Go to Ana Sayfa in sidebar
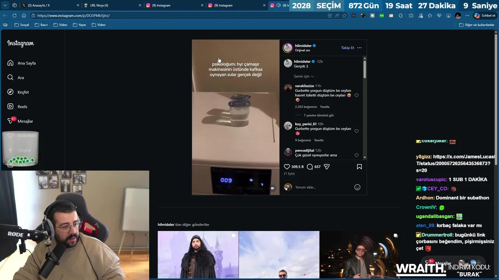This screenshot has height=280, width=499. click(22, 63)
